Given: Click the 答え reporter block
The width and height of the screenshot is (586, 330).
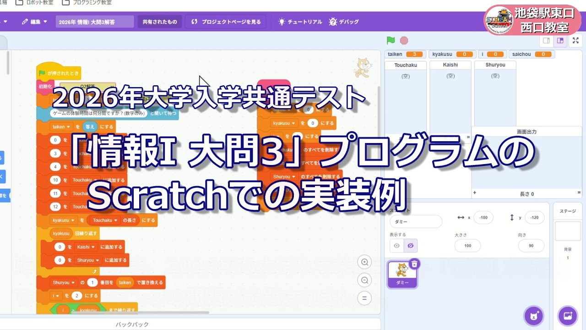Looking at the screenshot, I should tap(90, 126).
